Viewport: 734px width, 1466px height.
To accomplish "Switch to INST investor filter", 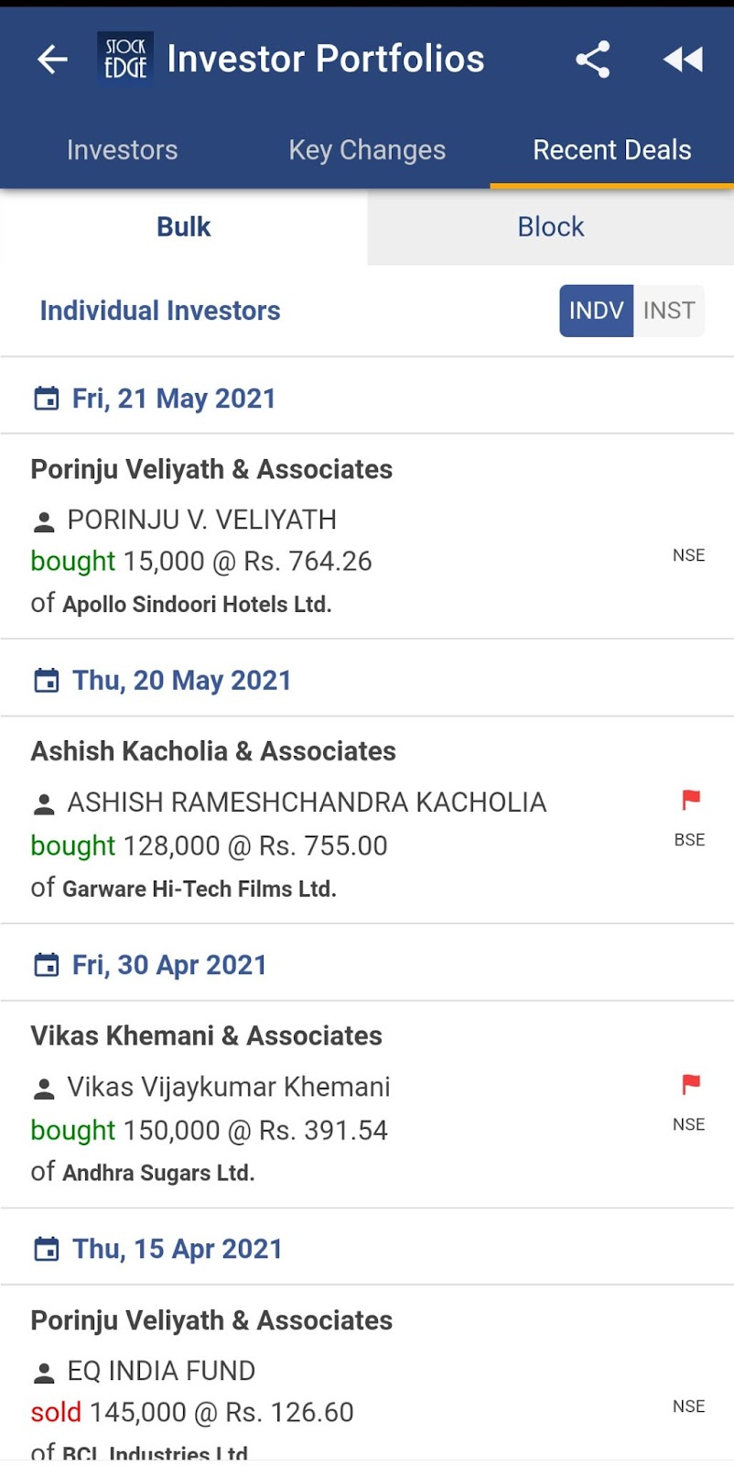I will pyautogui.click(x=669, y=311).
